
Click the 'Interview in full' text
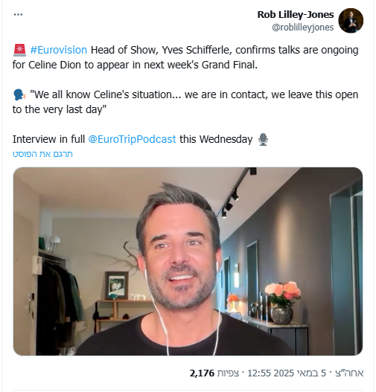pos(49,139)
